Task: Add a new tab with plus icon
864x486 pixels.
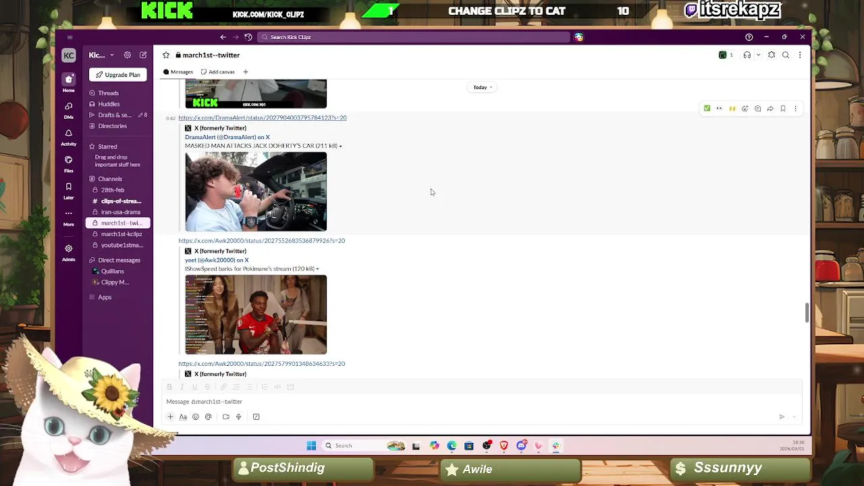Action: point(246,72)
